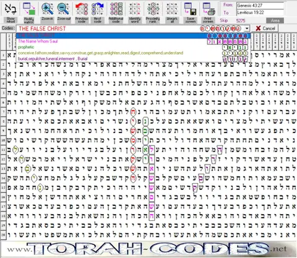Viewport: 297px width, 258px height.
Task: Click the Show nikud label button
Action: coord(11,20)
